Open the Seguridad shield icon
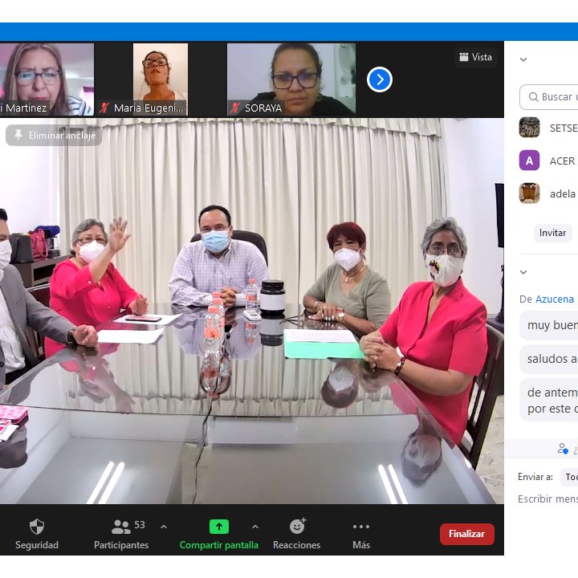The height and width of the screenshot is (578, 578). coord(37,527)
